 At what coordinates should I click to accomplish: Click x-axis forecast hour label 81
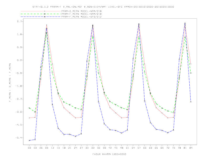click(x=185, y=148)
